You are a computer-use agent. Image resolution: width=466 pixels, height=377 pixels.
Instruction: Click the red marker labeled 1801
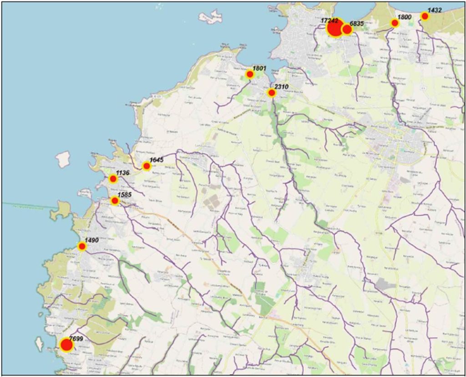[250, 74]
